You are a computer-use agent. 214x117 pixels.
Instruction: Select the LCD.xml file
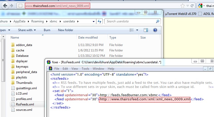click(x=22, y=94)
